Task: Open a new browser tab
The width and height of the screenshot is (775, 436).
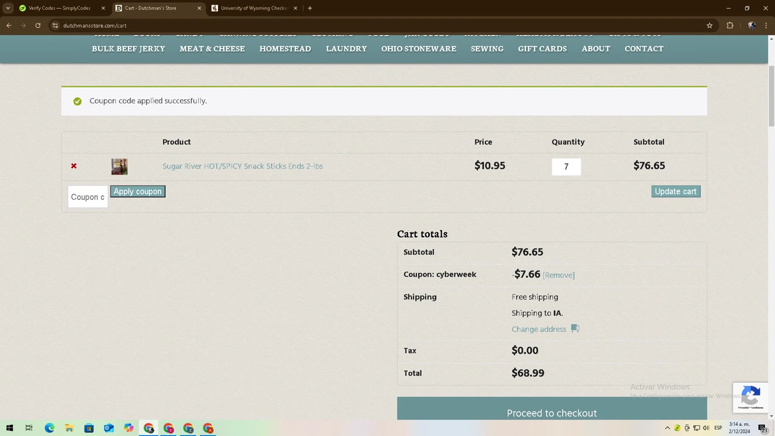Action: click(310, 8)
